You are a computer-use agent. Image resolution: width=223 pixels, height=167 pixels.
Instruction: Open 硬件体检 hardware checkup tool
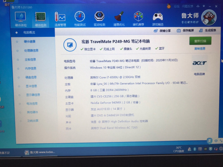coord(21,19)
